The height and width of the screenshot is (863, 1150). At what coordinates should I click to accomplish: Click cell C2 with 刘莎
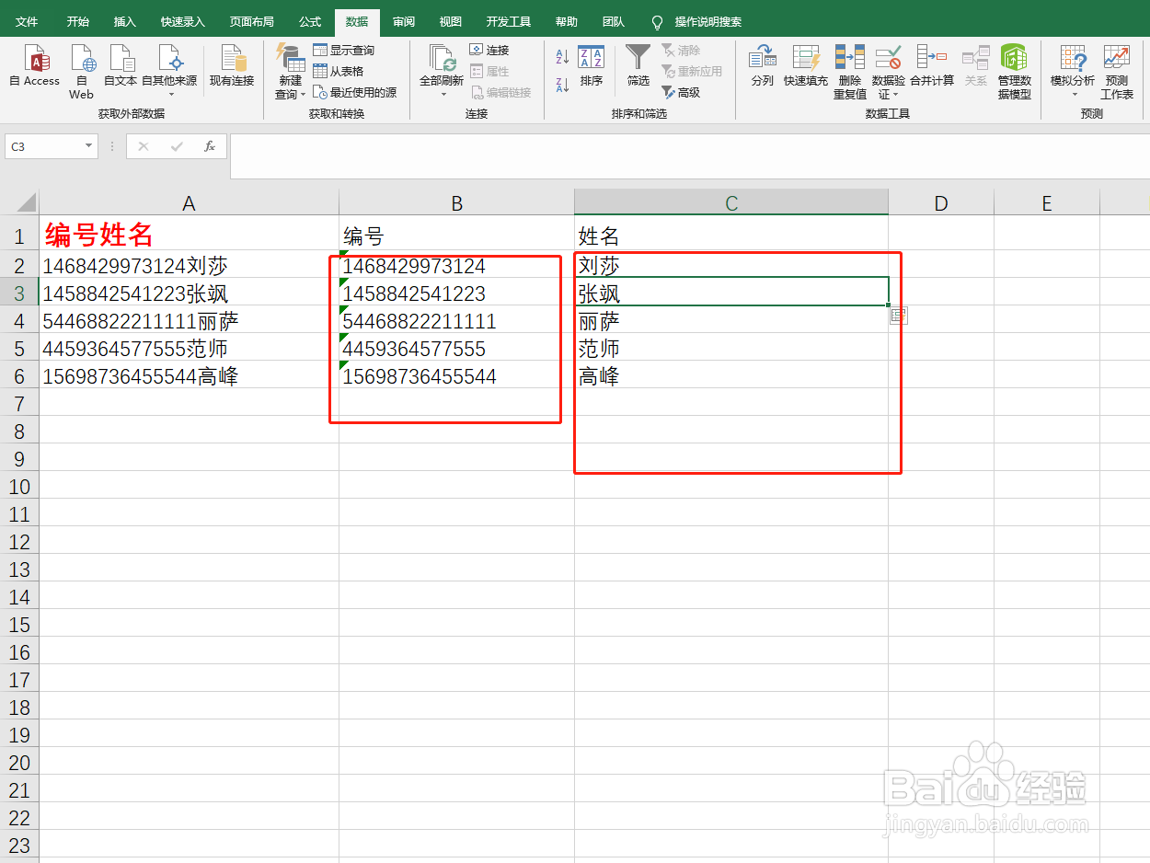731,266
